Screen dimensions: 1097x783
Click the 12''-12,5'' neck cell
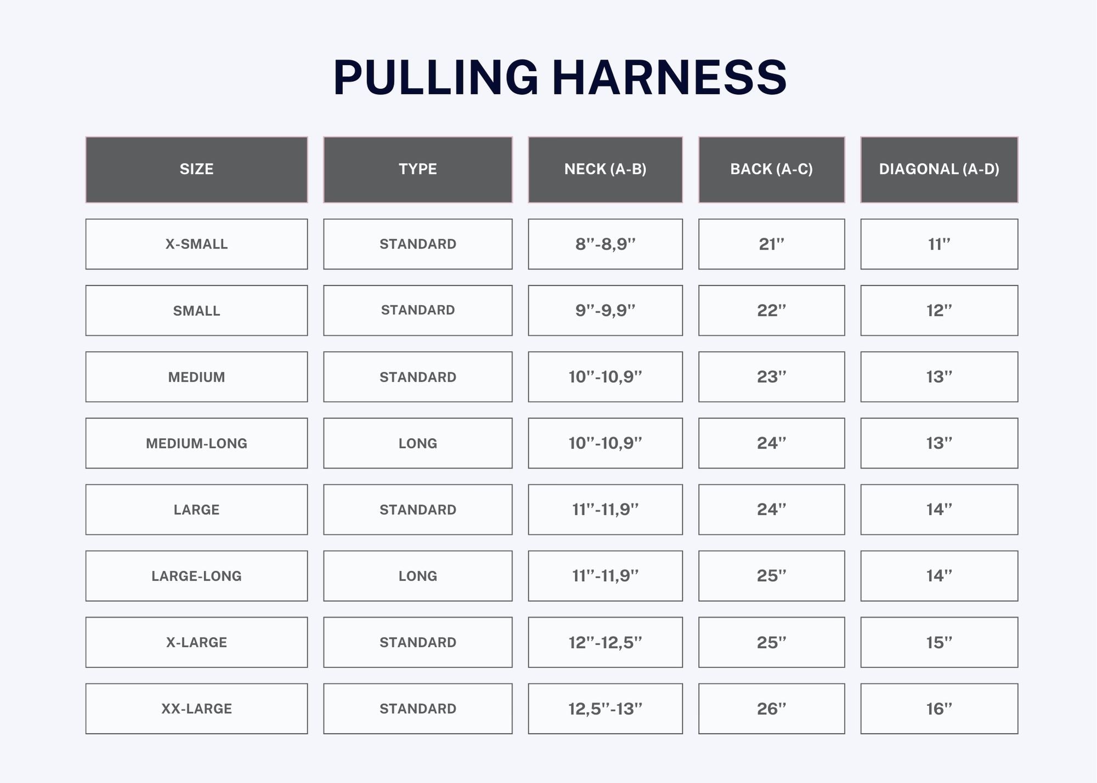coord(605,642)
